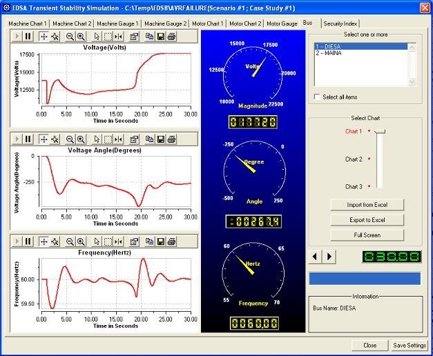433x356 pixels.
Task: Click the green elapsed time display
Action: tap(392, 257)
